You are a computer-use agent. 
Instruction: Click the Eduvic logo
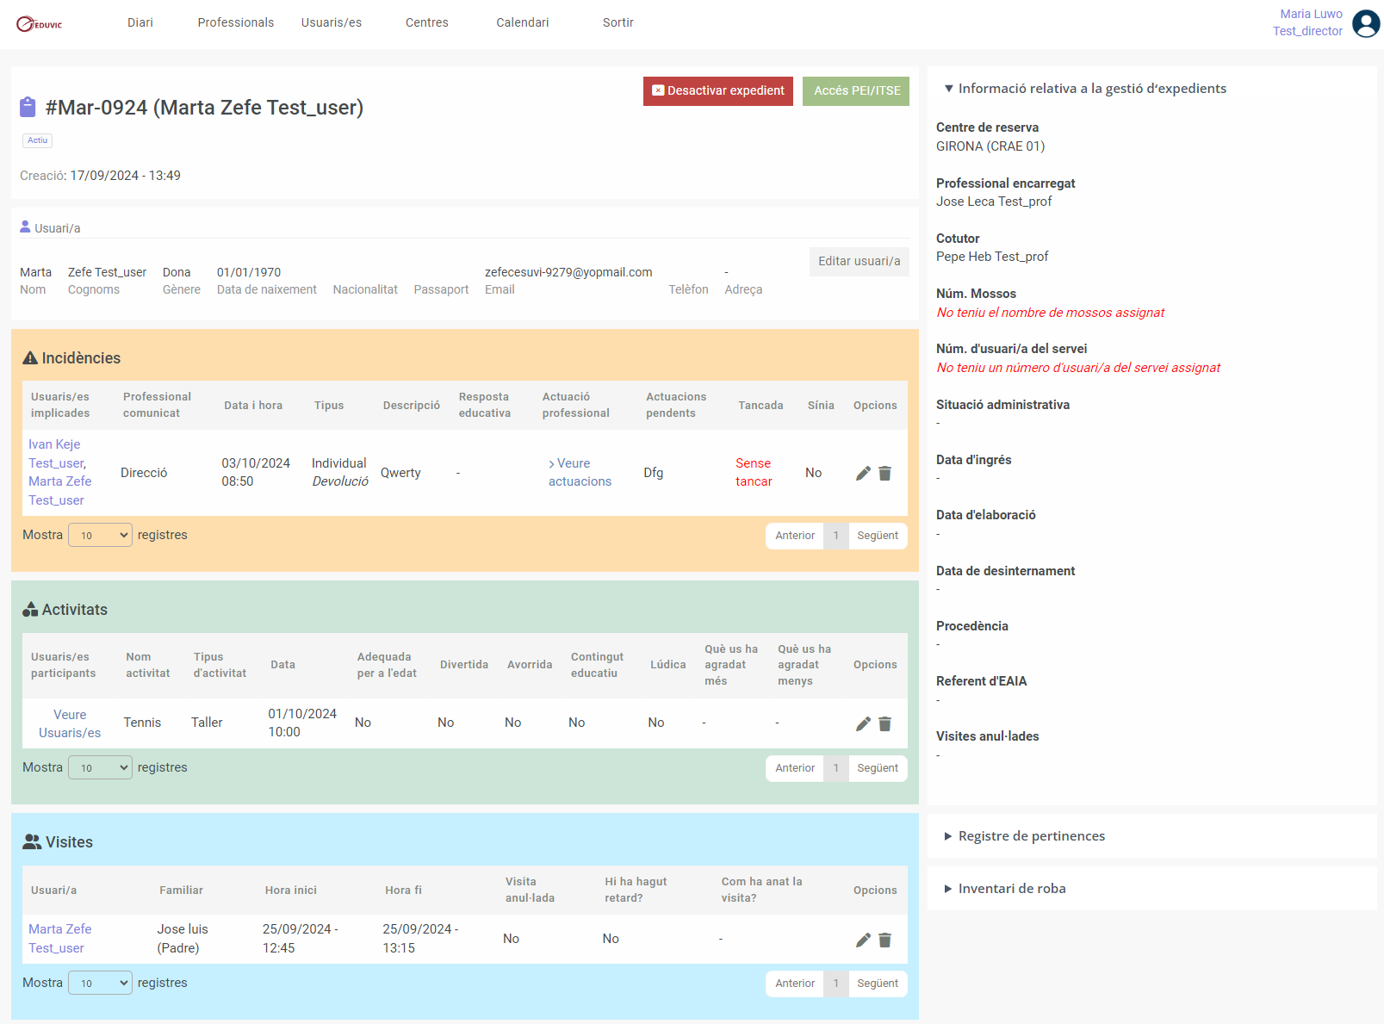pyautogui.click(x=40, y=24)
